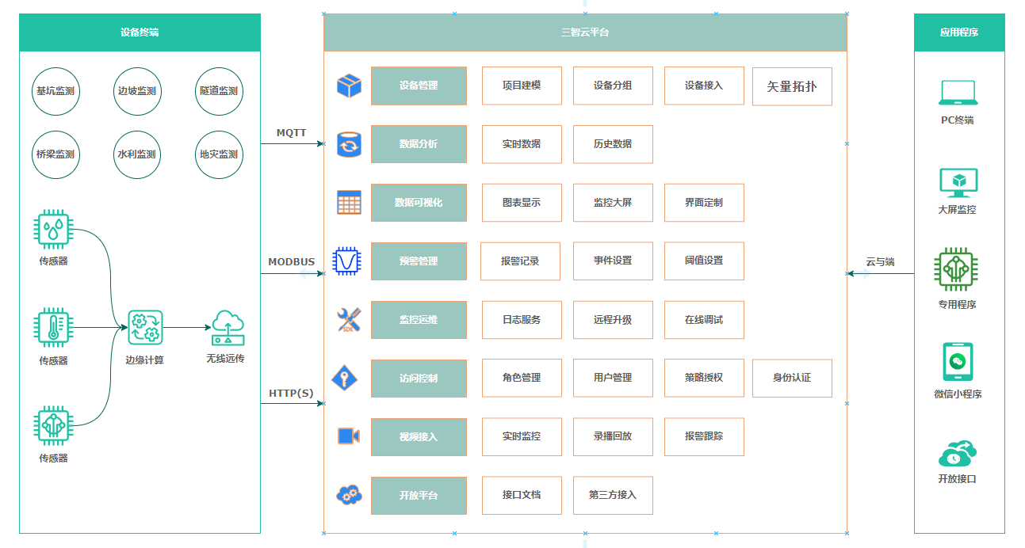Click the 身份认证 box
The height and width of the screenshot is (548, 1025).
[792, 378]
